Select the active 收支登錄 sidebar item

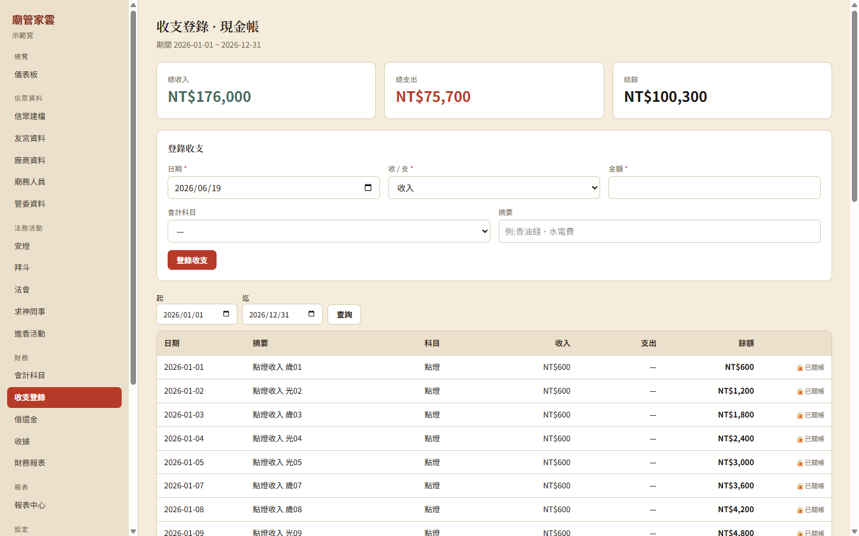tap(64, 397)
